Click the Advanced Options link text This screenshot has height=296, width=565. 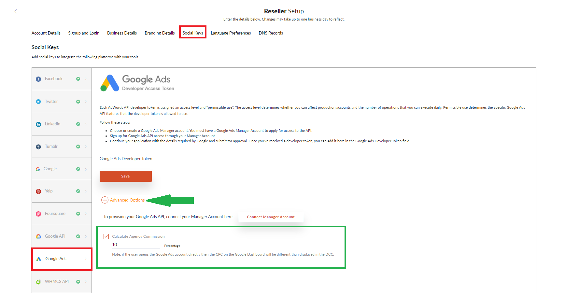(127, 200)
